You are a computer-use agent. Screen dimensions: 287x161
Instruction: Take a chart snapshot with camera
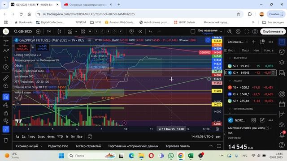click(255, 31)
